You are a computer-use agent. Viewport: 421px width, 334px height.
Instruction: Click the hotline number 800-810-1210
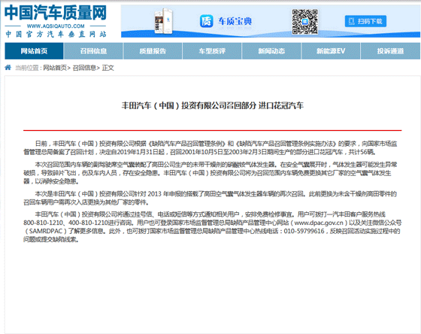[44, 223]
